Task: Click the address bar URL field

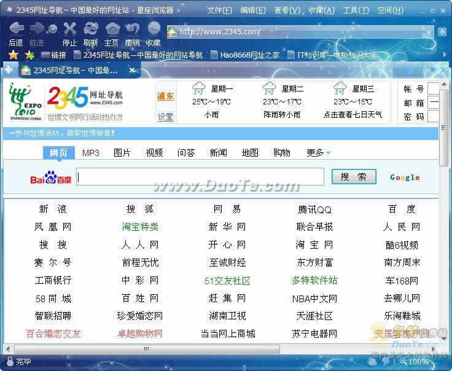Action: [300, 32]
